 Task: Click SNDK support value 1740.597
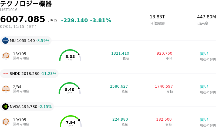(x=164, y=86)
